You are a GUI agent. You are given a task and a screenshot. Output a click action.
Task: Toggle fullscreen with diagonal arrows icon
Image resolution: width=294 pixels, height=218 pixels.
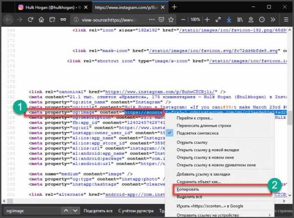pyautogui.click(x=218, y=20)
